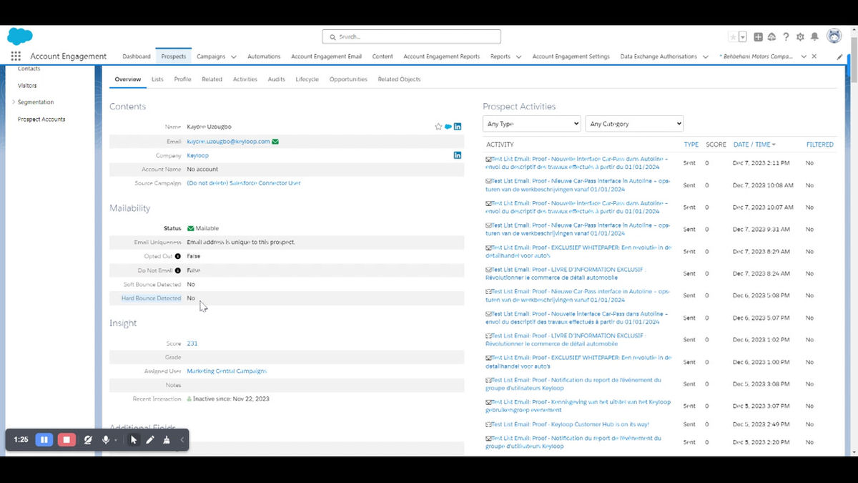Open the notifications bell
858x483 pixels.
tap(814, 36)
